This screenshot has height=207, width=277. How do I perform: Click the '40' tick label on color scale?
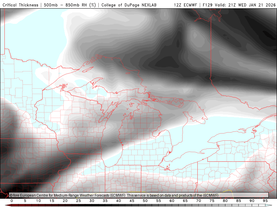point(118,201)
